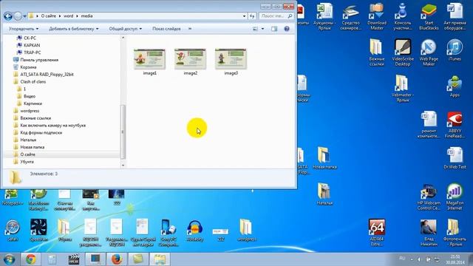This screenshot has height=266, width=473.
Task: Select 'Код формы подписки' folder
Action: pos(41,132)
